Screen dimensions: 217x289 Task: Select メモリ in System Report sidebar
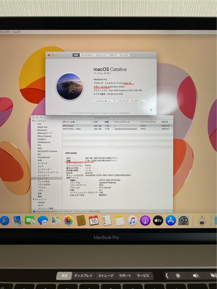[41, 191]
